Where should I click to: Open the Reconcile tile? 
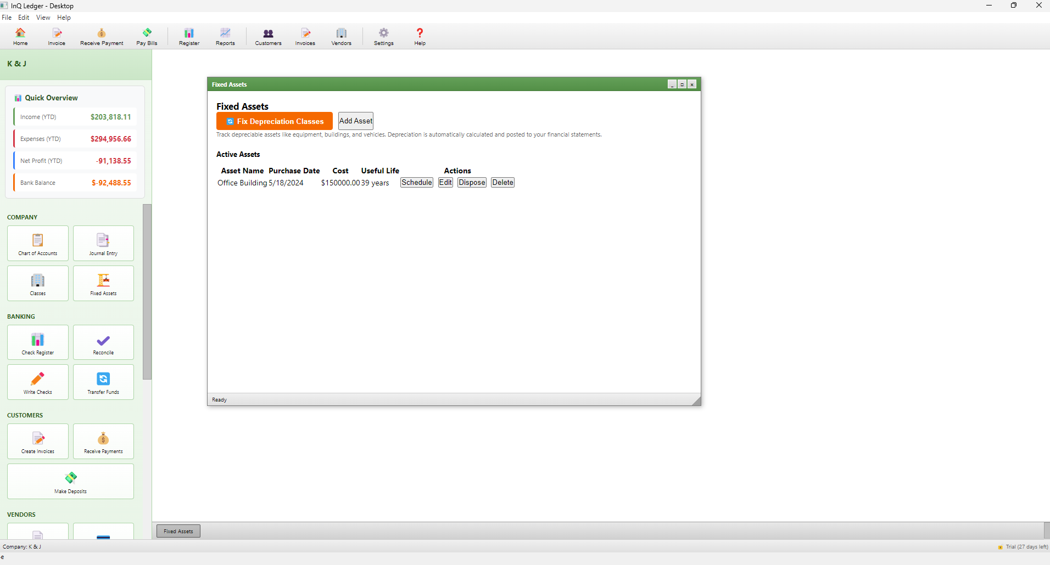pyautogui.click(x=103, y=343)
